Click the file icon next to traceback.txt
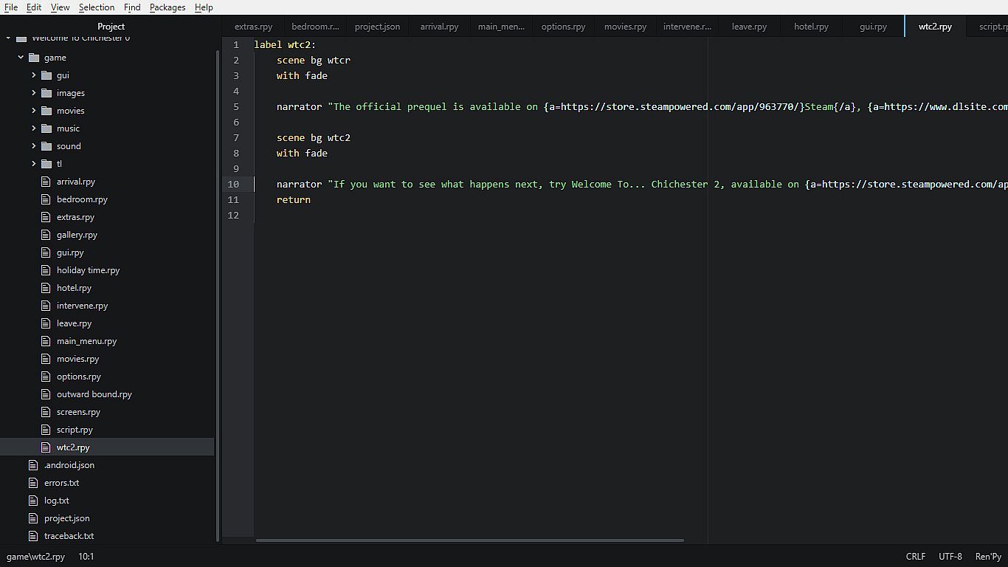1008x567 pixels. click(x=33, y=536)
